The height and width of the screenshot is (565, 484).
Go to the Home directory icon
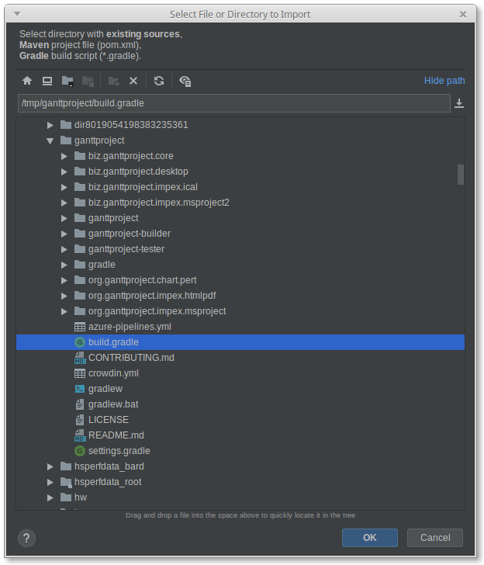[27, 81]
